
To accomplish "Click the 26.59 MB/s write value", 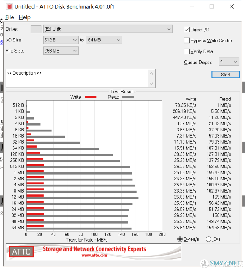I will pyautogui.click(x=185, y=209).
